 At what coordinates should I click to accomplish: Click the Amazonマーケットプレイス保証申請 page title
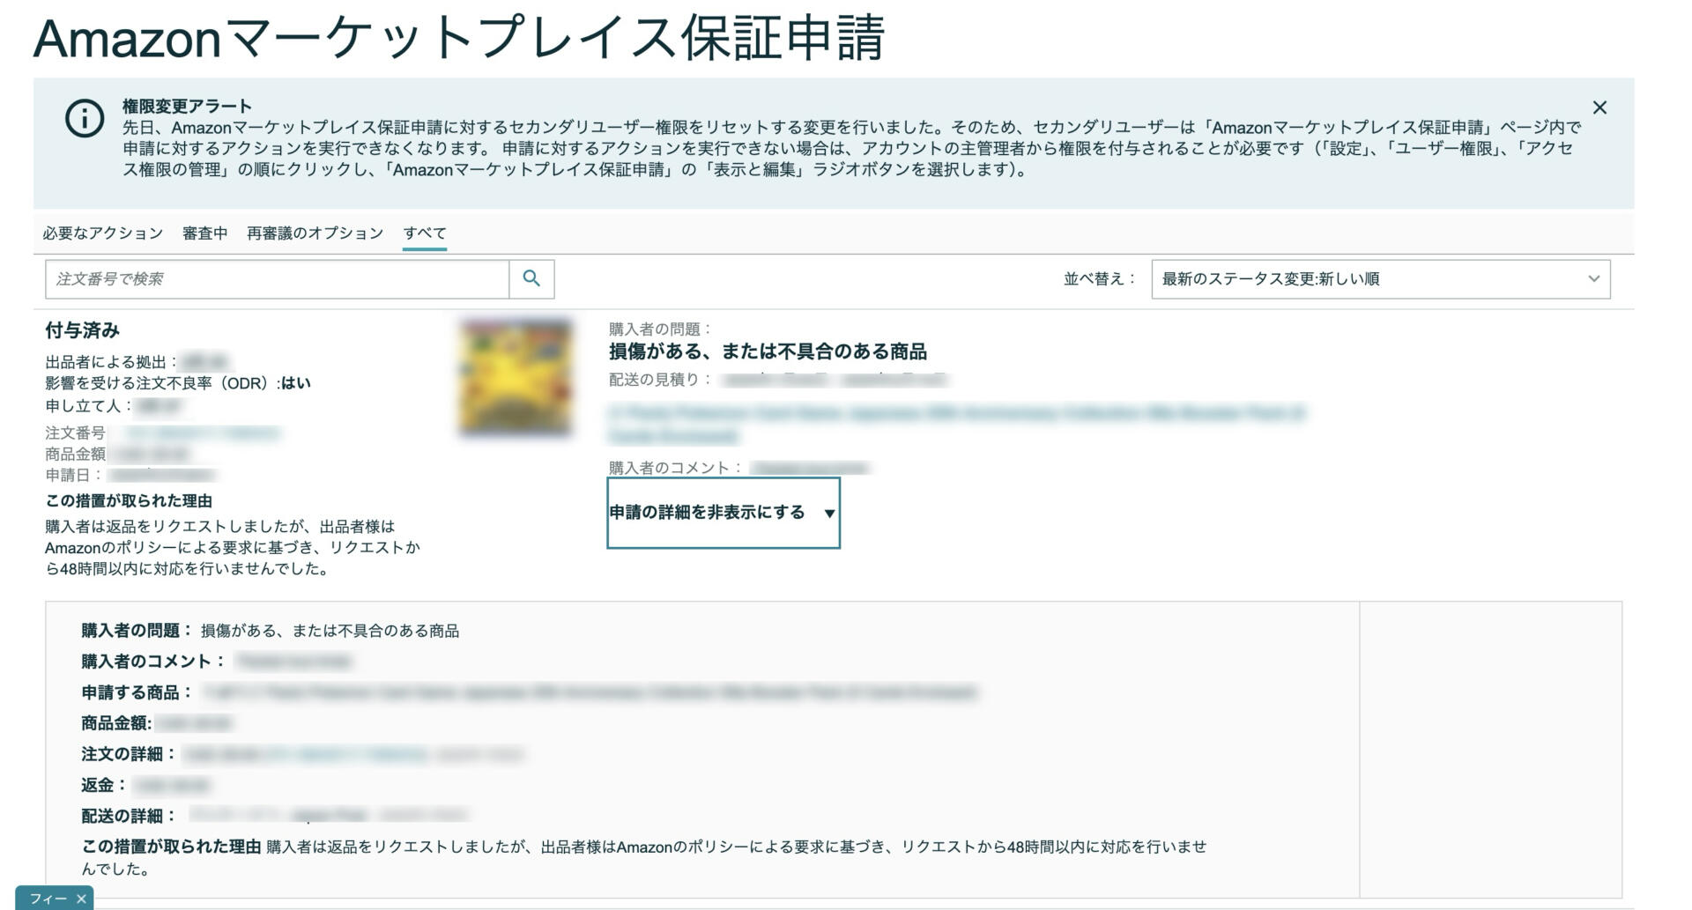tap(458, 38)
